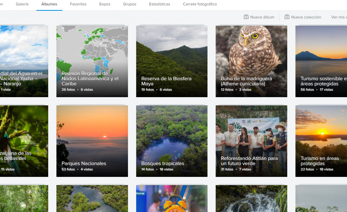The width and height of the screenshot is (347, 212).
Task: Click '26 fotos • 6 vistas' text
Action: [77, 90]
